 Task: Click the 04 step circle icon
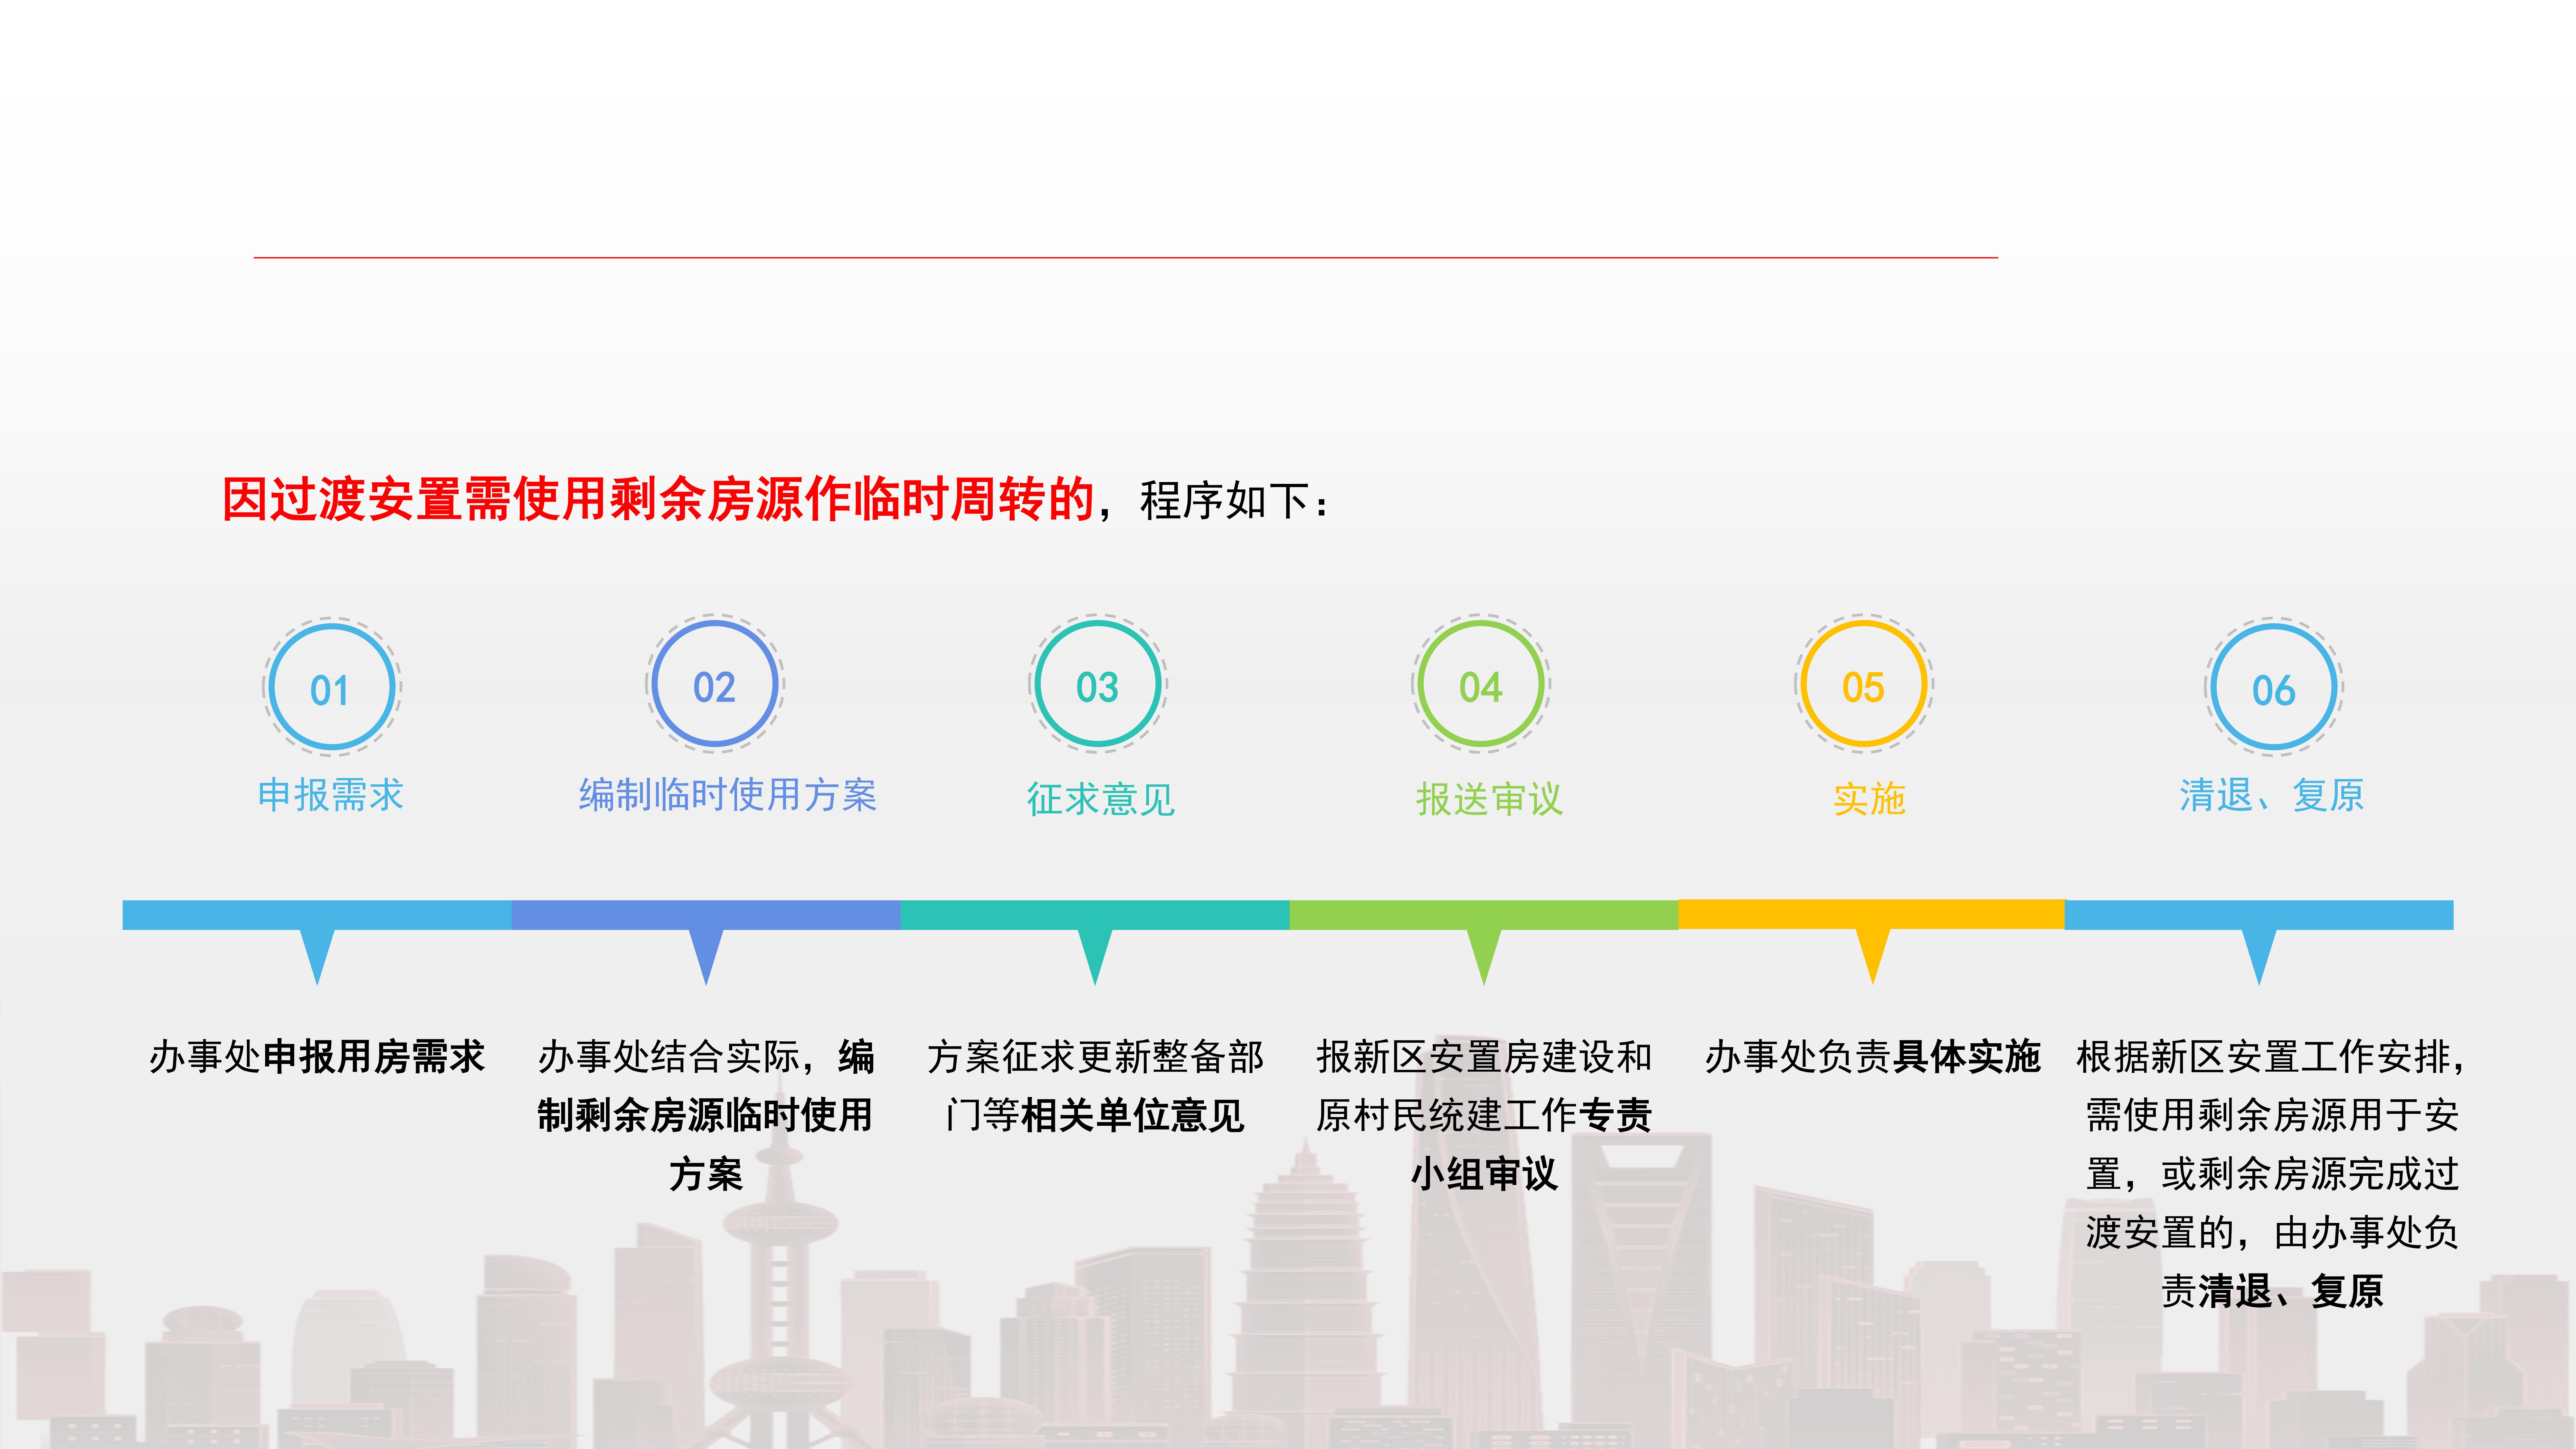tap(1481, 684)
